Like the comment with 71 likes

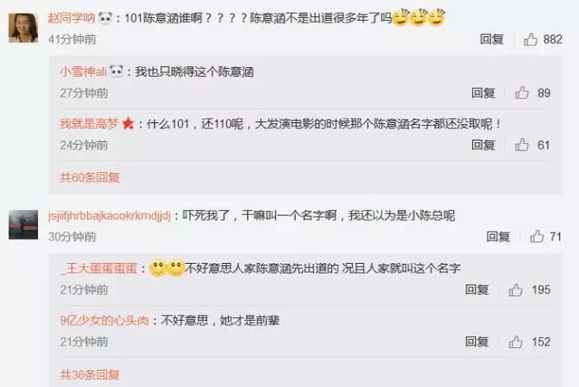[x=536, y=236]
